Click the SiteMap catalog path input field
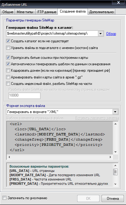 click(52, 34)
